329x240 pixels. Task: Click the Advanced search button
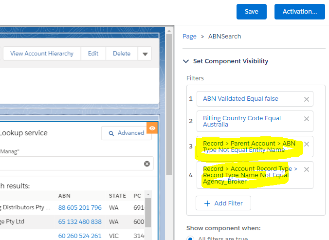click(126, 133)
